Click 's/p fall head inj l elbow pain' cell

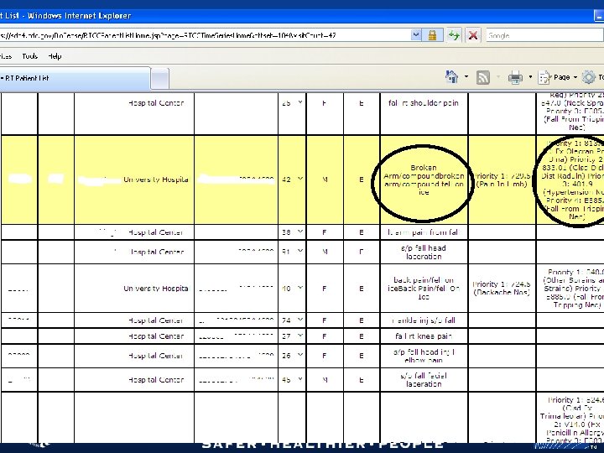click(x=424, y=356)
